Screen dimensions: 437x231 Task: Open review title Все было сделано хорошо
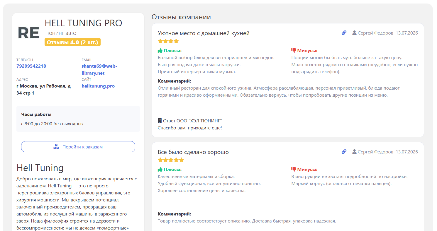point(193,152)
